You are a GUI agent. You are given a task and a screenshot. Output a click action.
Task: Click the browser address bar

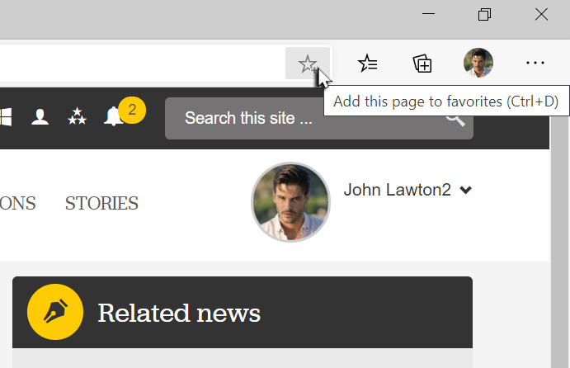point(140,64)
